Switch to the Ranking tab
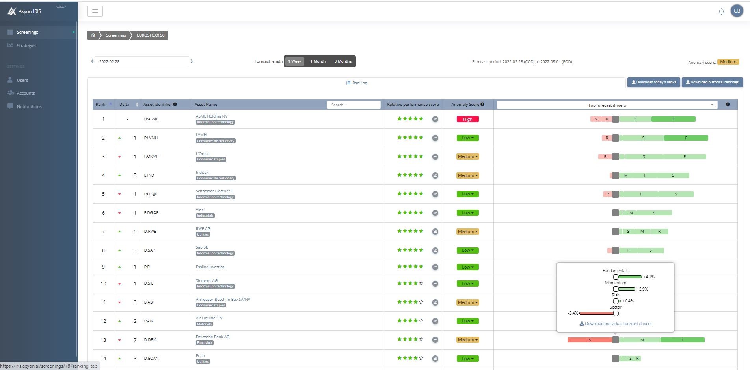Viewport: 750px width, 370px height. pyautogui.click(x=357, y=83)
